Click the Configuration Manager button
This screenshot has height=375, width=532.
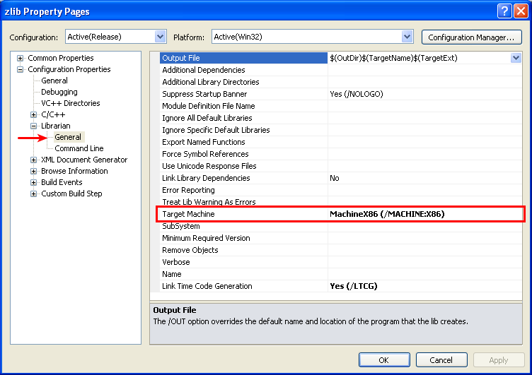[472, 37]
